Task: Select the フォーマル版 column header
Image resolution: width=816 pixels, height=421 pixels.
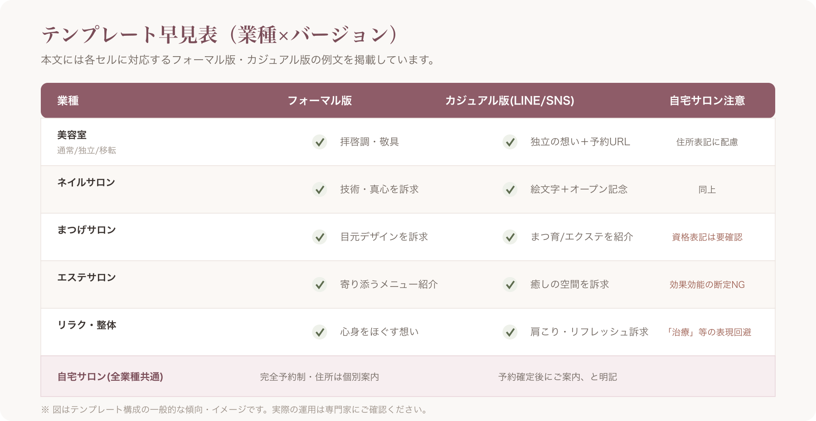Action: pos(320,100)
